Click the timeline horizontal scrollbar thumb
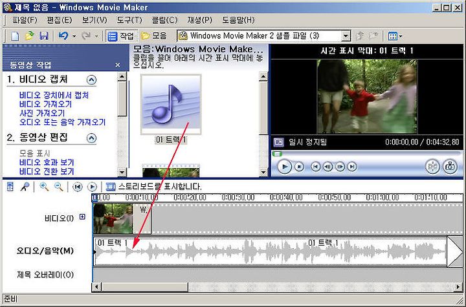This screenshot has width=466, height=307. (x=145, y=287)
